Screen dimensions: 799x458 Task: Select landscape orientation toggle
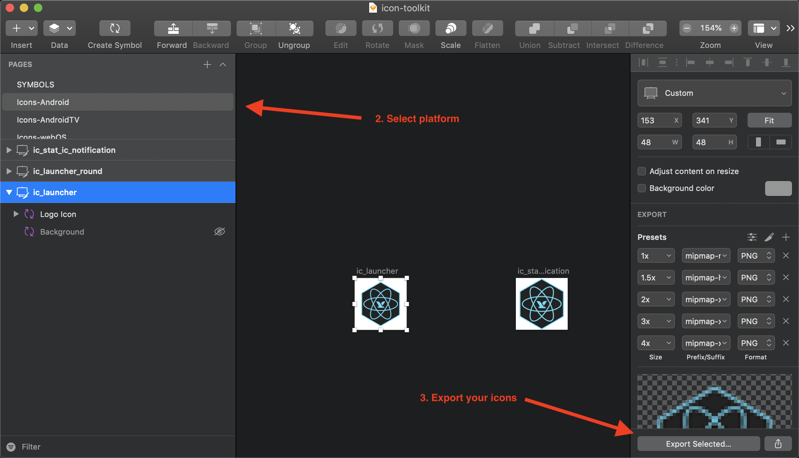pyautogui.click(x=781, y=142)
